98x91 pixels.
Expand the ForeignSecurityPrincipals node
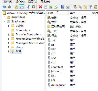click(x=9, y=39)
